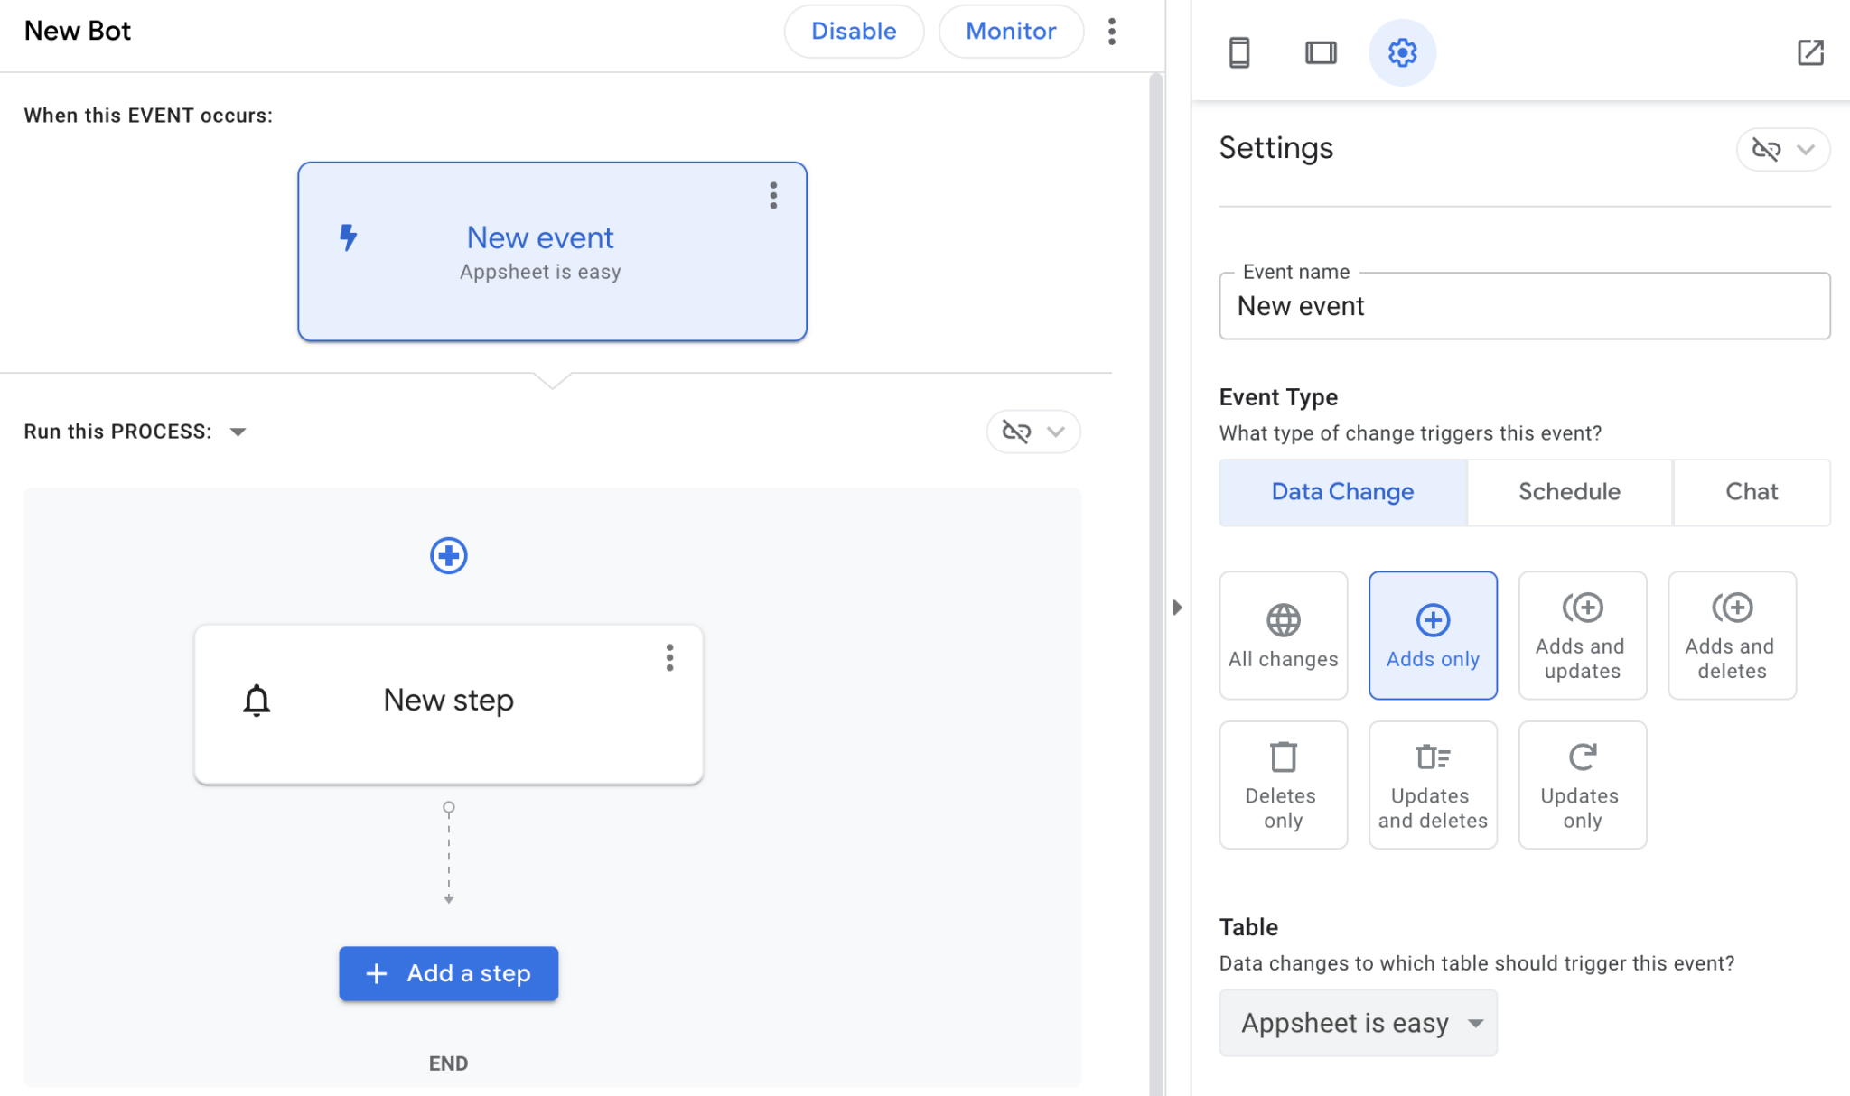Switch to the Schedule event type tab
1850x1096 pixels.
(x=1569, y=492)
